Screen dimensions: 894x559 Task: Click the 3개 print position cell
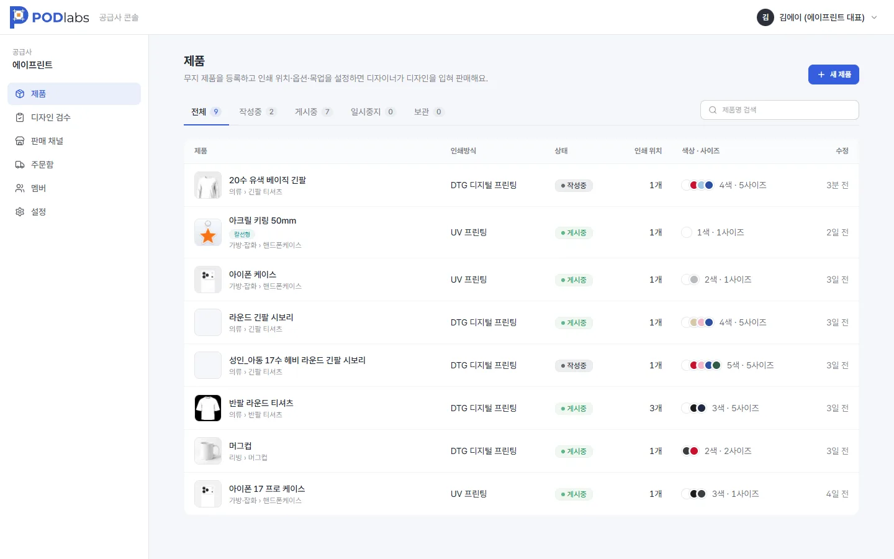click(x=656, y=408)
